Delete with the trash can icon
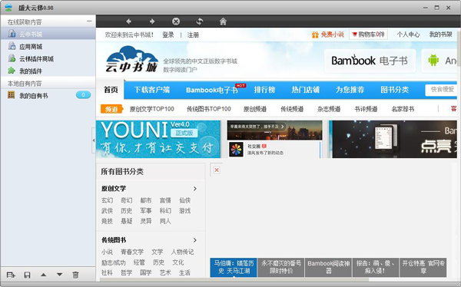Image resolution: width=461 pixels, height=287 pixels. click(x=75, y=275)
